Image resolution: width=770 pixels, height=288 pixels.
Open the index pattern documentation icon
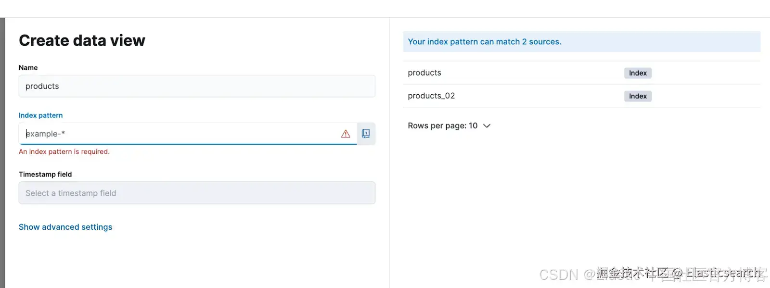[366, 134]
